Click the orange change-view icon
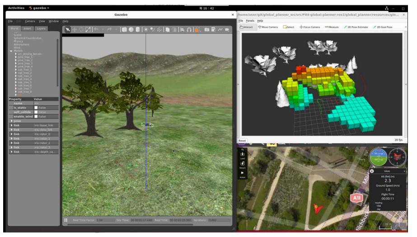This screenshot has width=417, height=237. [x=197, y=29]
